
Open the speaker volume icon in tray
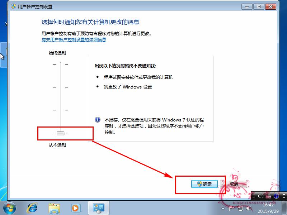[x=248, y=208]
